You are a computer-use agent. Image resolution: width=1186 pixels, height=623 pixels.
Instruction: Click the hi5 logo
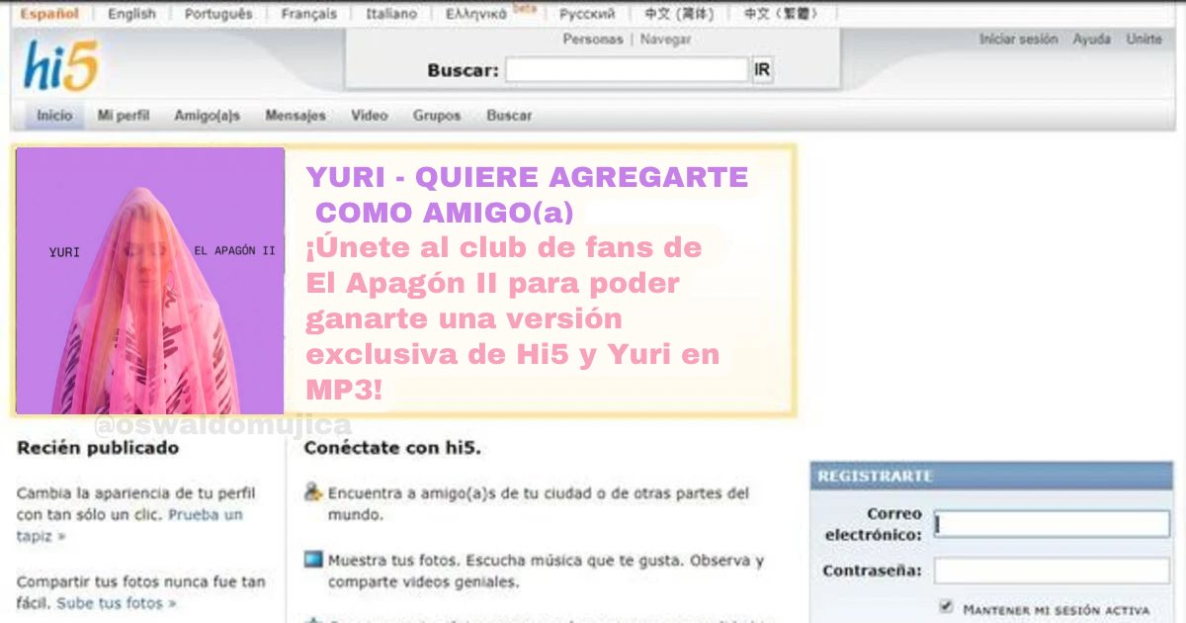click(x=60, y=65)
